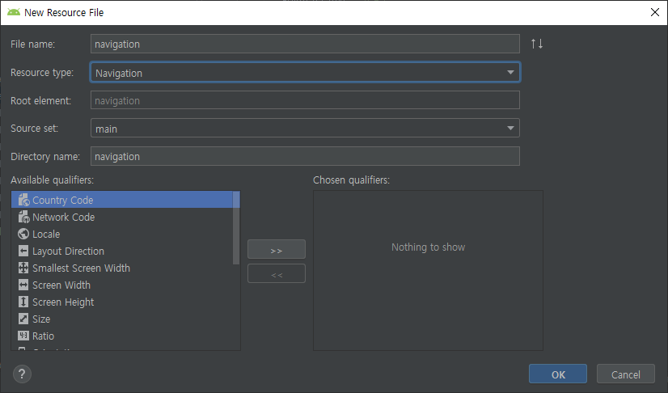Click the Smallest Screen Width icon
Viewport: 668px width, 393px height.
[23, 268]
